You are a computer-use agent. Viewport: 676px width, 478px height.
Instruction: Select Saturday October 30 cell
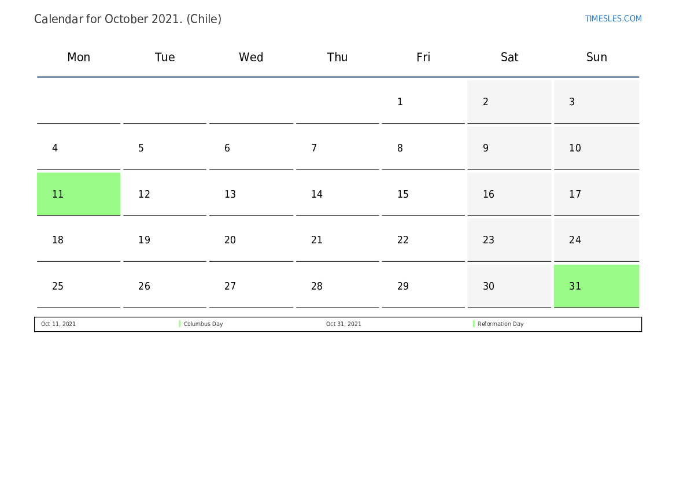(x=509, y=286)
